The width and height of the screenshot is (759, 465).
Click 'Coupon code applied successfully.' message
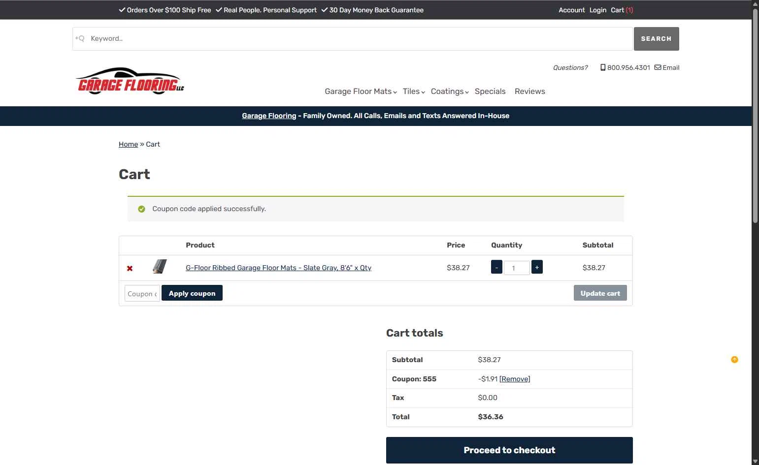point(209,209)
